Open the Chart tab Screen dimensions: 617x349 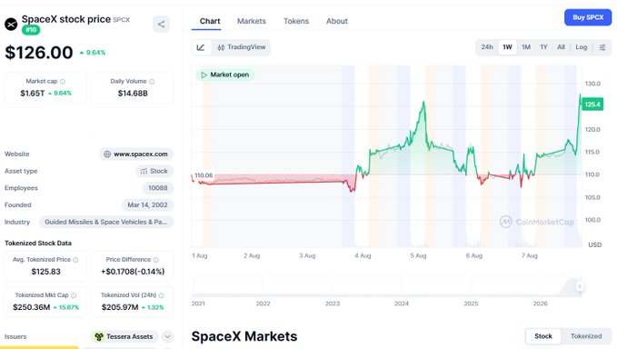210,21
